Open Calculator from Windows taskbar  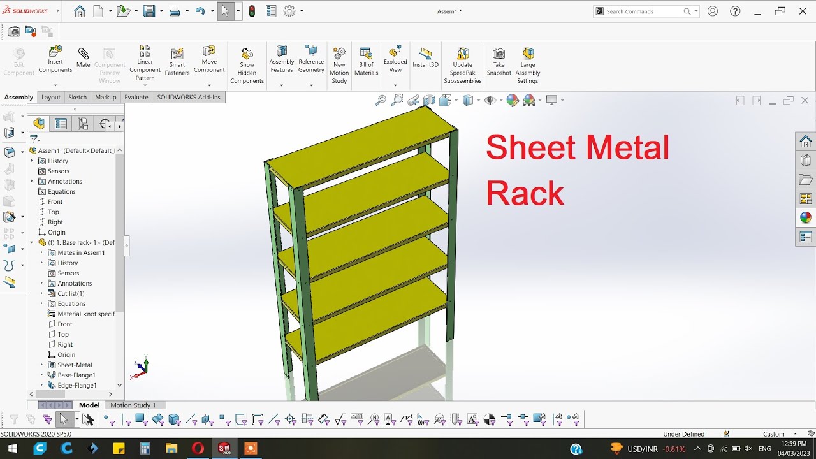[x=145, y=449]
